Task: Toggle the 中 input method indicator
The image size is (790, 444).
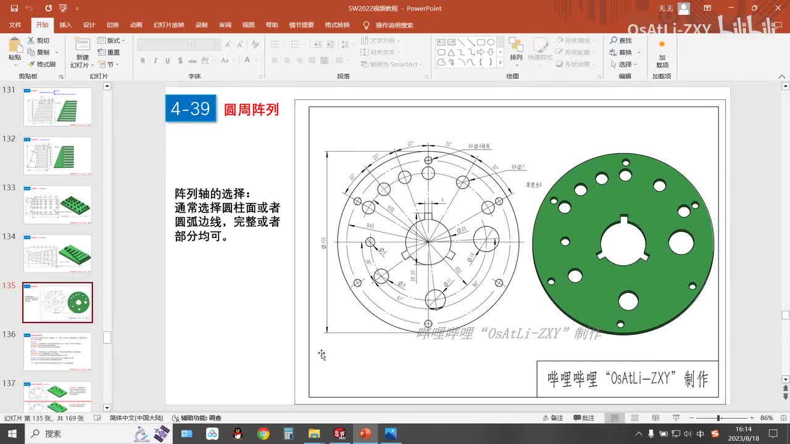Action: 701,434
